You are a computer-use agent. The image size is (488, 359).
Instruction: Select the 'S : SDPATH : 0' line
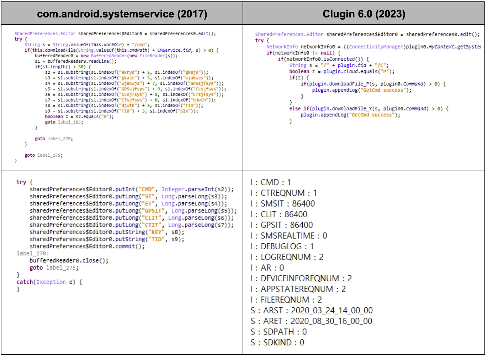279,332
